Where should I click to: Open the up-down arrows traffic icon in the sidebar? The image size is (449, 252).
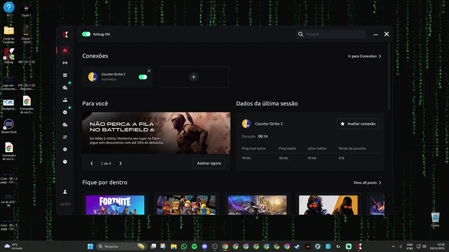(65, 137)
